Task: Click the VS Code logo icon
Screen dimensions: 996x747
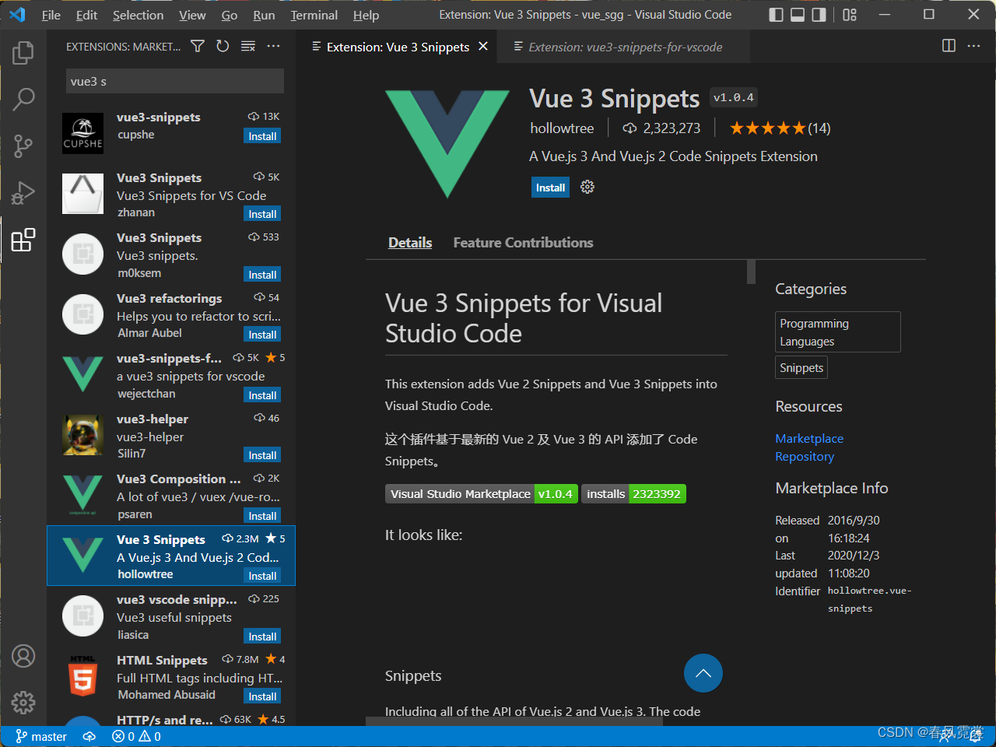Action: 17,15
